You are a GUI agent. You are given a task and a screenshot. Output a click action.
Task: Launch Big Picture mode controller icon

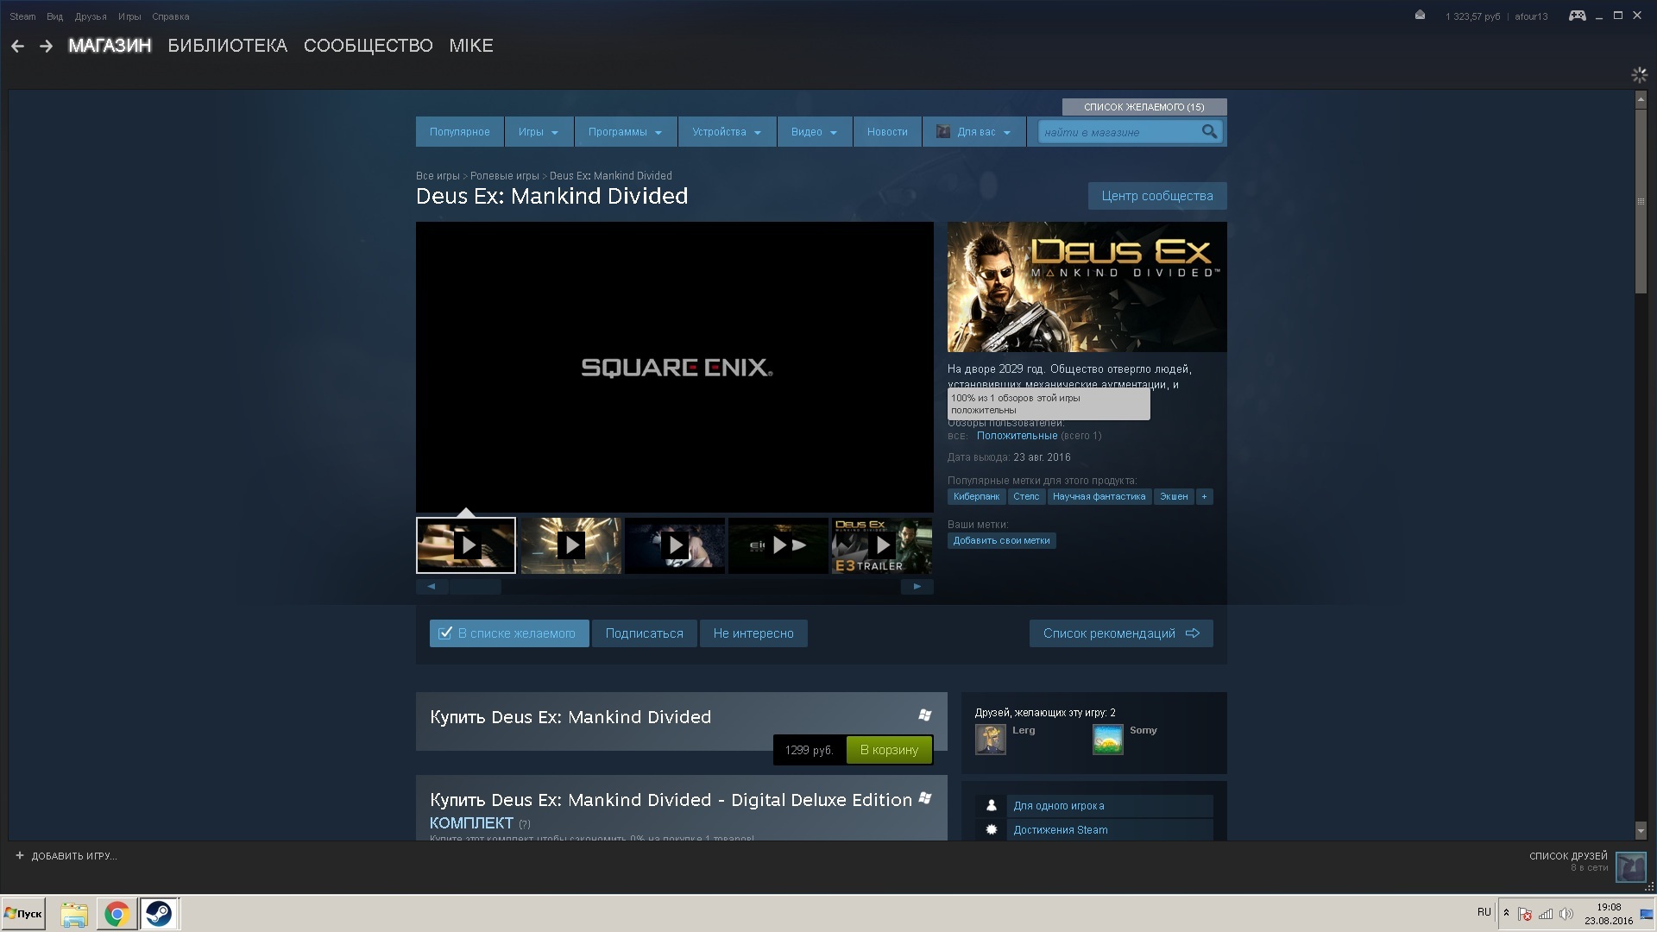point(1577,16)
